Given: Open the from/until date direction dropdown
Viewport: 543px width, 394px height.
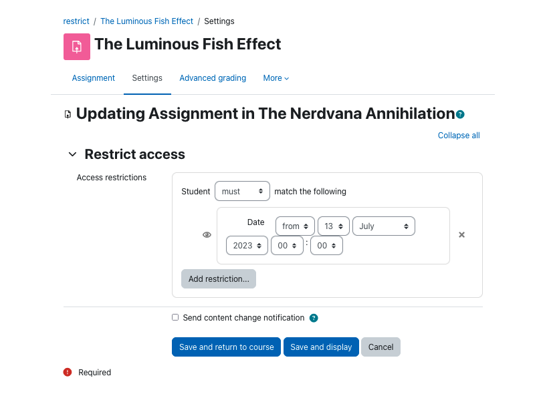Looking at the screenshot, I should click(x=295, y=226).
